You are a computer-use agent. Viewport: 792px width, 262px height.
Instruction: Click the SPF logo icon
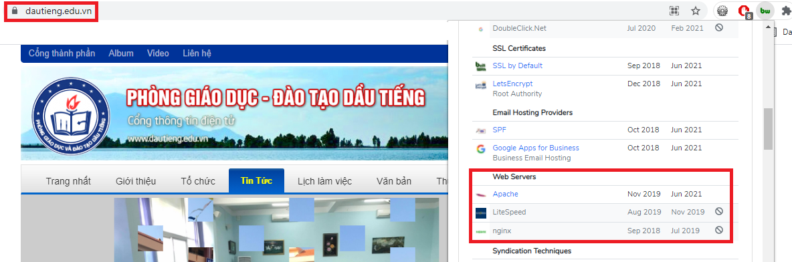pyautogui.click(x=480, y=130)
